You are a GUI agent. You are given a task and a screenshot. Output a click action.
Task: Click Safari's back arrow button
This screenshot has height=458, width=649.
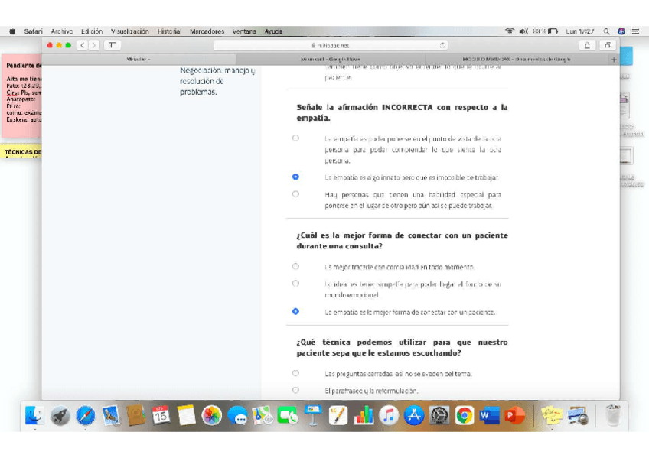(x=83, y=45)
